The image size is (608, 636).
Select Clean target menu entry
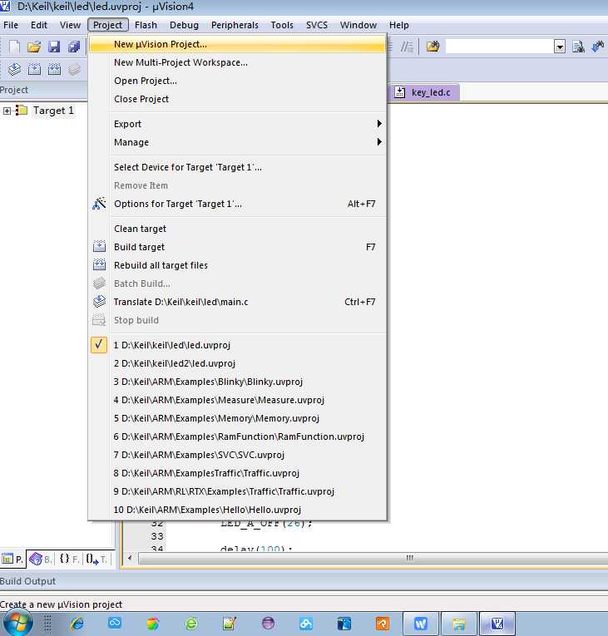(237, 229)
